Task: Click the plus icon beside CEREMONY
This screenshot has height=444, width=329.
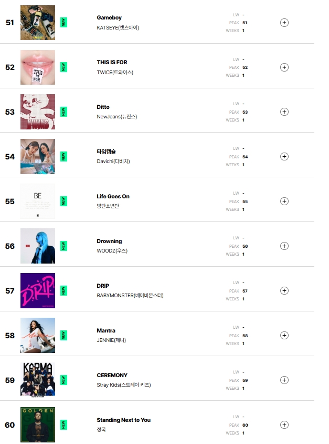Action: [284, 380]
